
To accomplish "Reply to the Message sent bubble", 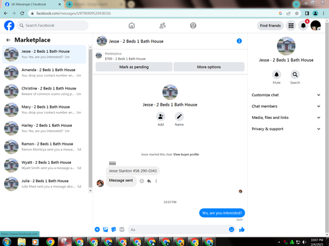I will point(149,181).
